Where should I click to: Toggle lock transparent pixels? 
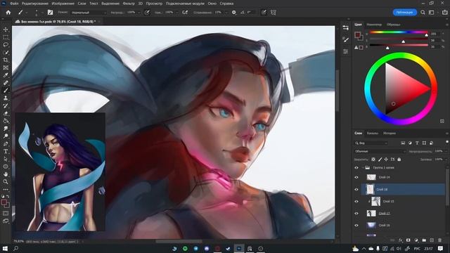pos(373,160)
